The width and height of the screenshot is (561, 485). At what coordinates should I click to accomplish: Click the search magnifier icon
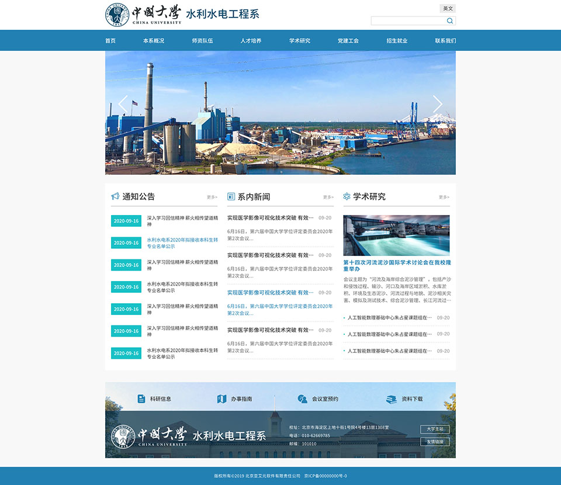[449, 20]
